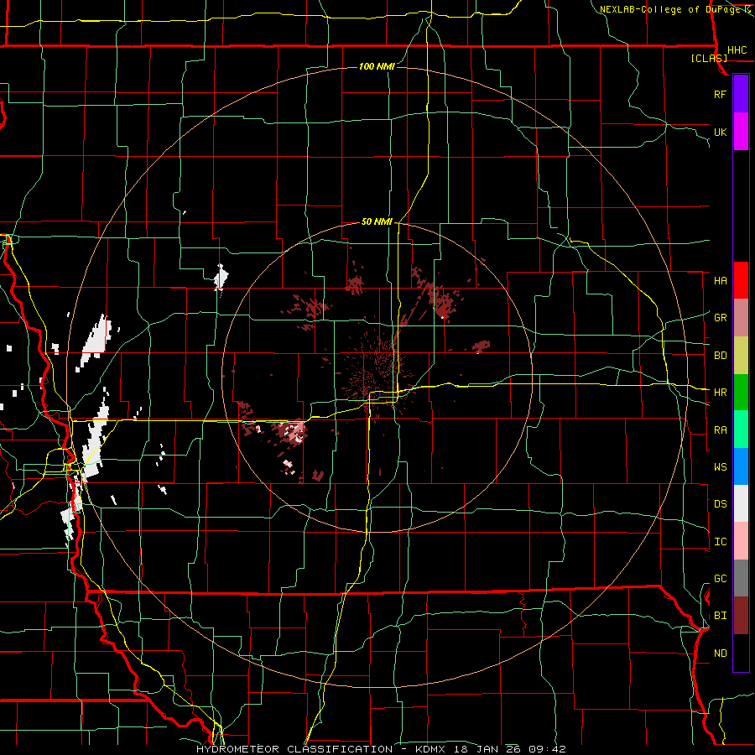Click the "HR" legend label

pos(720,393)
